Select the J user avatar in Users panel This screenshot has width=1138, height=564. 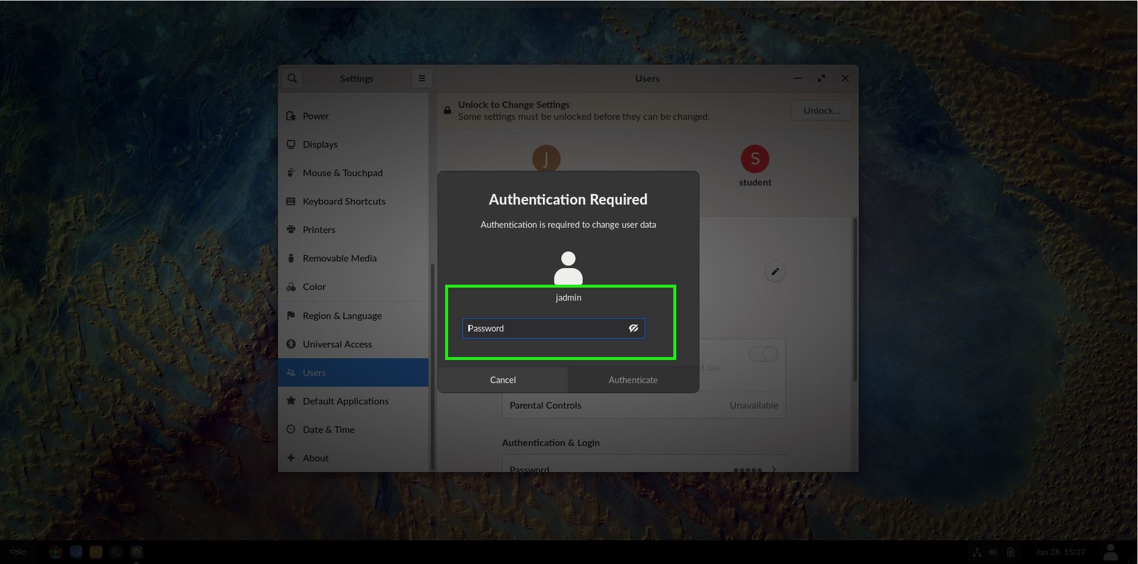[546, 158]
